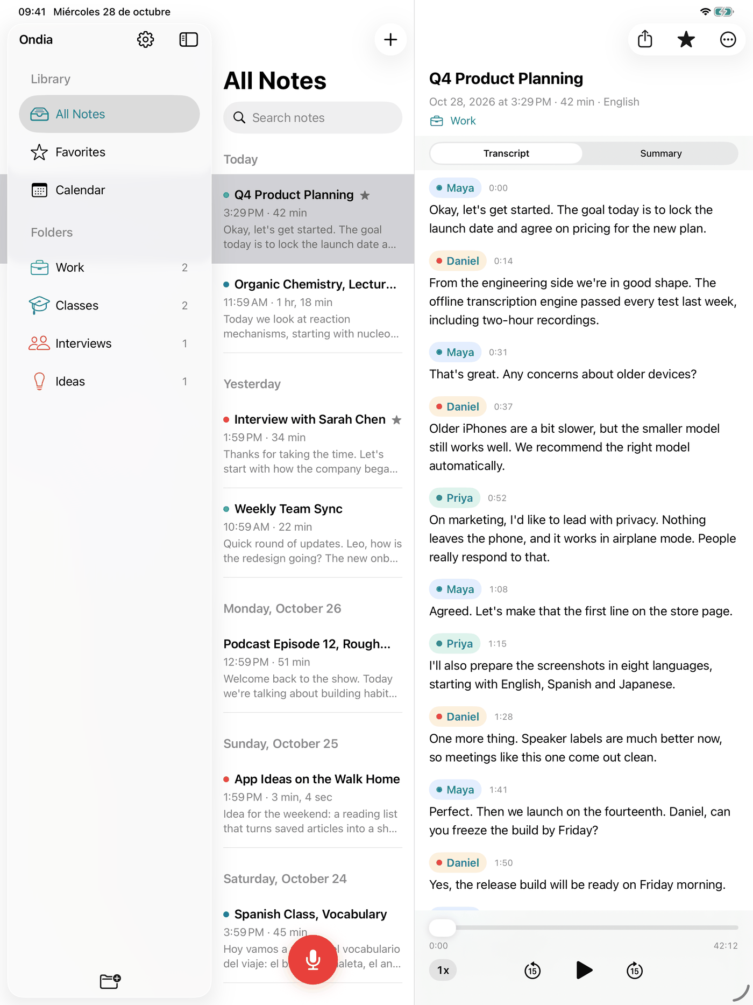Open Podcast Episode 12 note

[x=312, y=668]
